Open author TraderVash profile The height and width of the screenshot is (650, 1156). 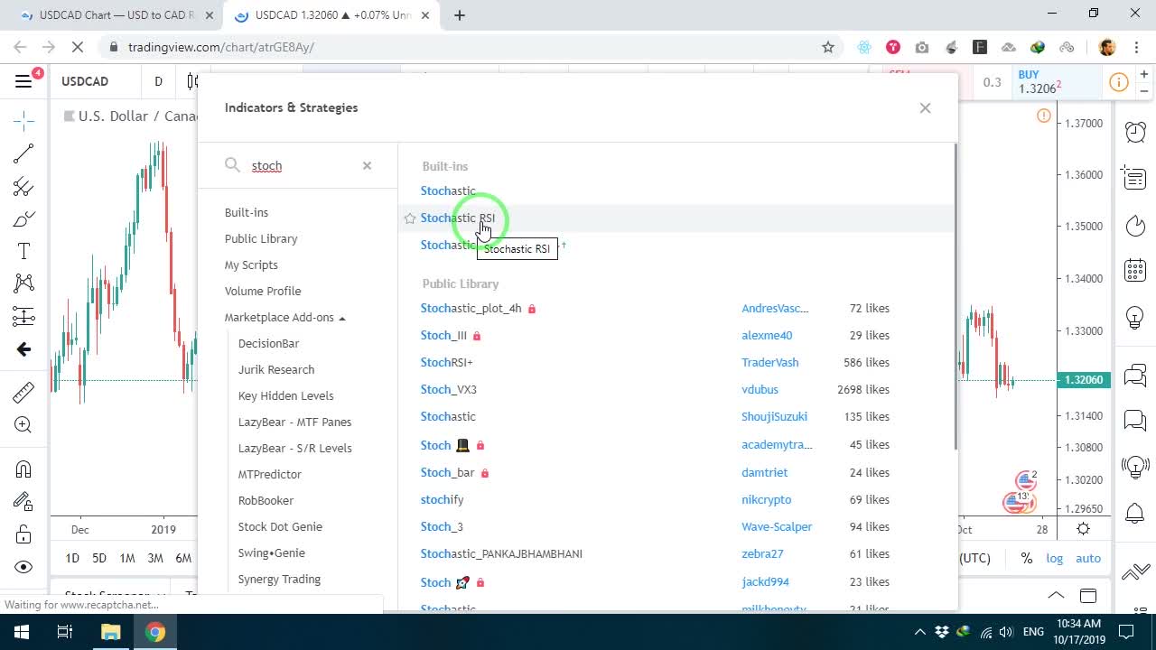pos(770,362)
